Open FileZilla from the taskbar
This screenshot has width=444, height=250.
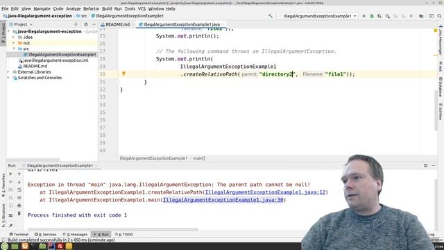pos(60,246)
